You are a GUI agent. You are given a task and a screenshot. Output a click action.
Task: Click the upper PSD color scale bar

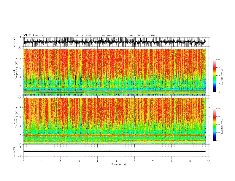pos(215,76)
